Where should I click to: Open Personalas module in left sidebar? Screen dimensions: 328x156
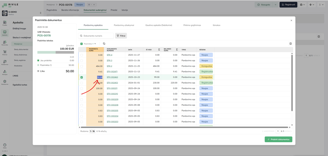(5, 43)
